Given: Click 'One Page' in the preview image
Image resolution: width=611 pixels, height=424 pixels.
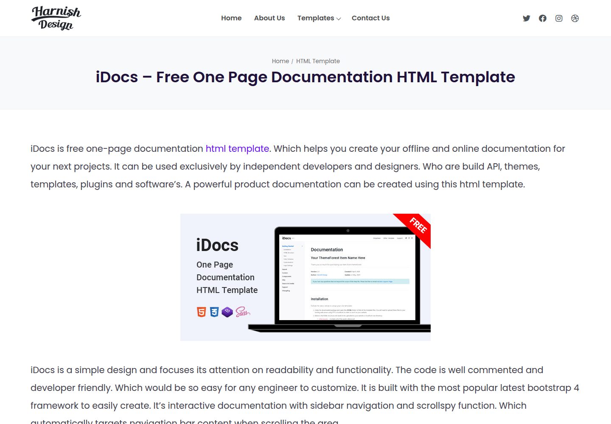Looking at the screenshot, I should coord(215,265).
